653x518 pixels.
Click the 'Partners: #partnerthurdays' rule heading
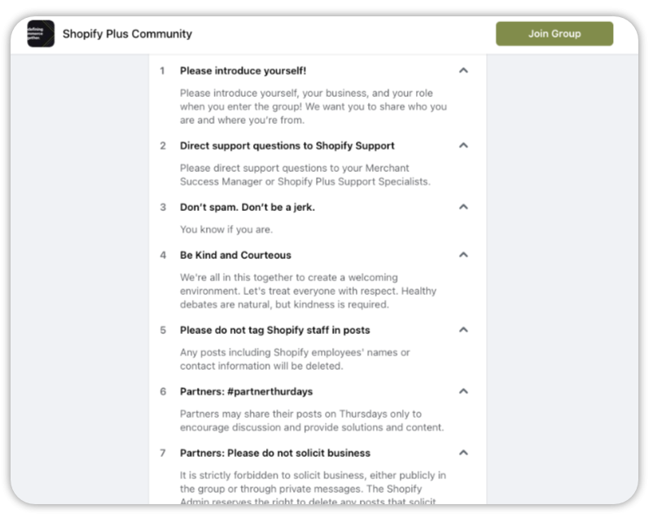(246, 391)
